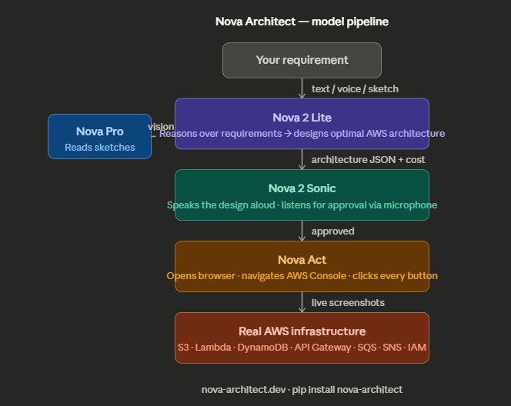This screenshot has height=406, width=511.
Task: Click the 'vision' connector label
Action: (x=161, y=126)
